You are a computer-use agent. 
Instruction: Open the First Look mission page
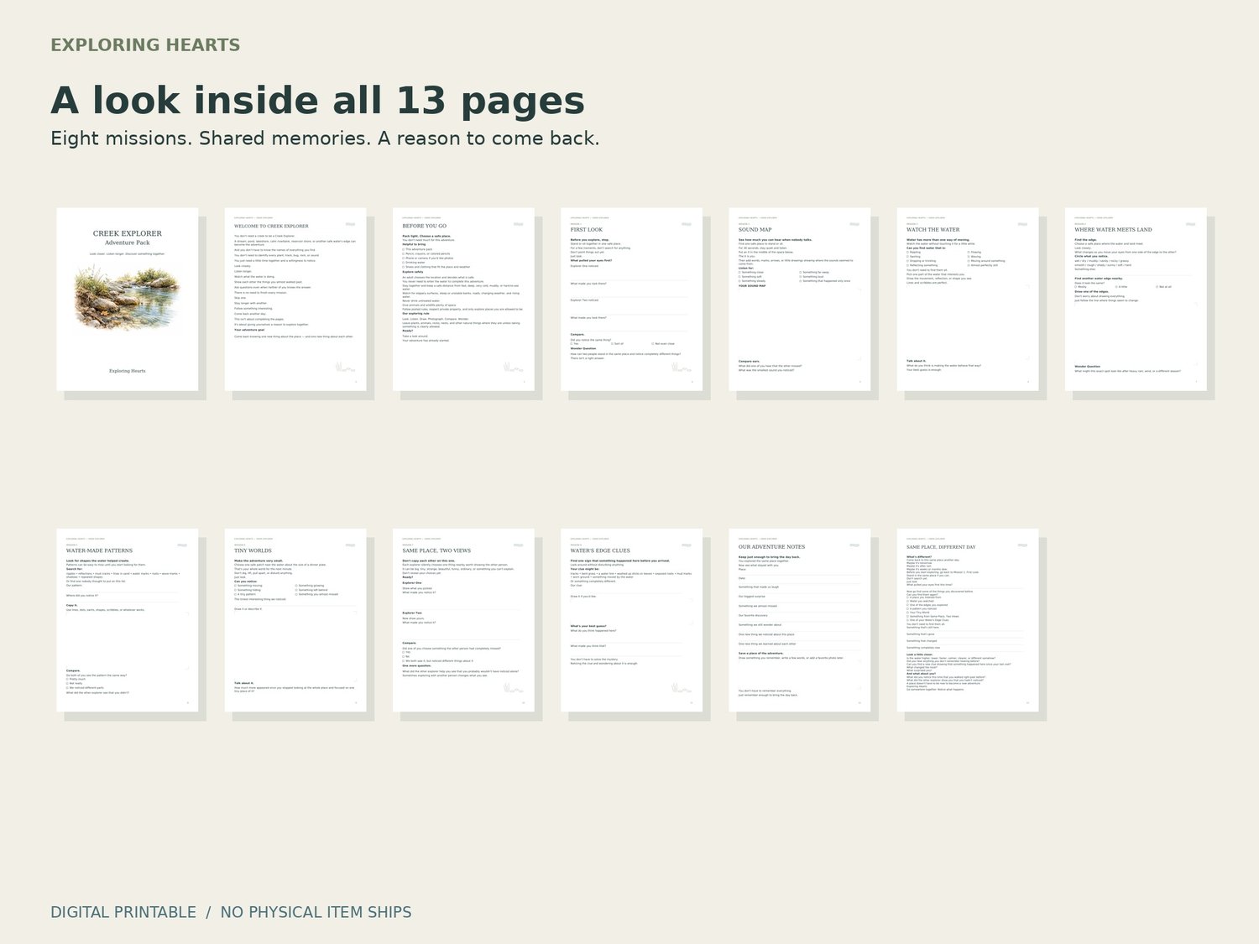pos(631,300)
